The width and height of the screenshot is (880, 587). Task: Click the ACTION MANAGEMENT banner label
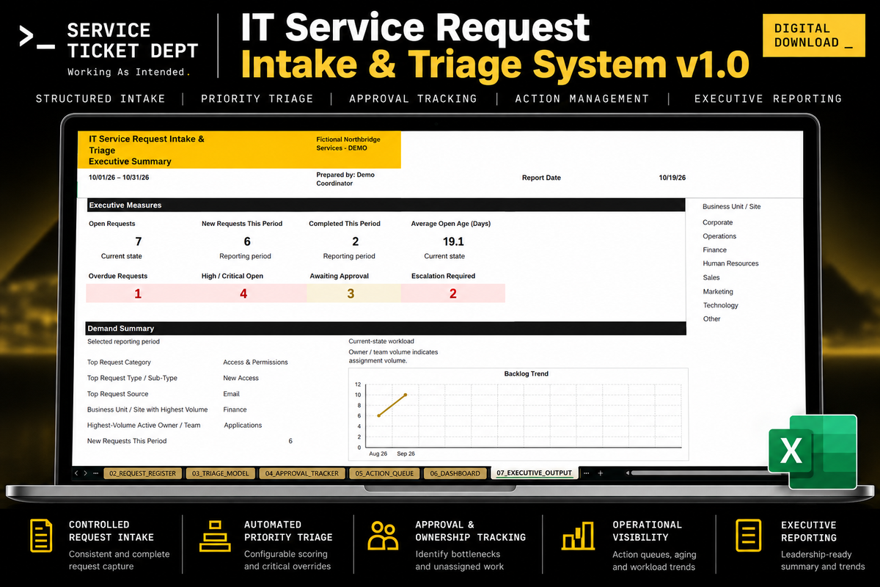click(x=582, y=98)
